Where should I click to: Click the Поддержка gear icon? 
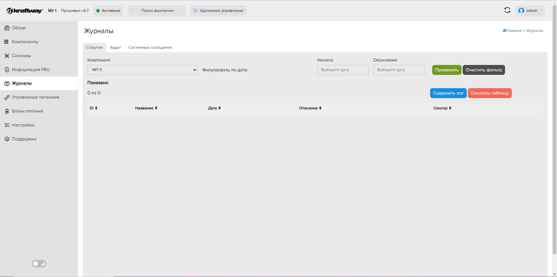coord(7,139)
